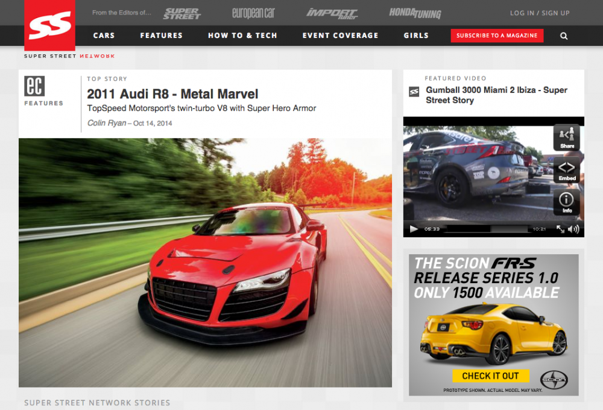The image size is (603, 410).
Task: Click the 05:33 elapsed time in the video
Action: (x=432, y=229)
